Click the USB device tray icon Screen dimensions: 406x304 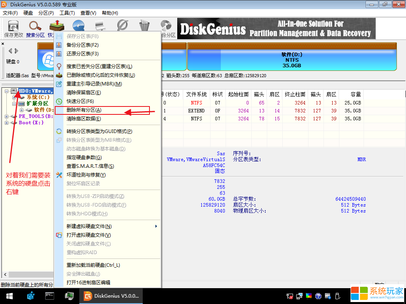[337, 296]
